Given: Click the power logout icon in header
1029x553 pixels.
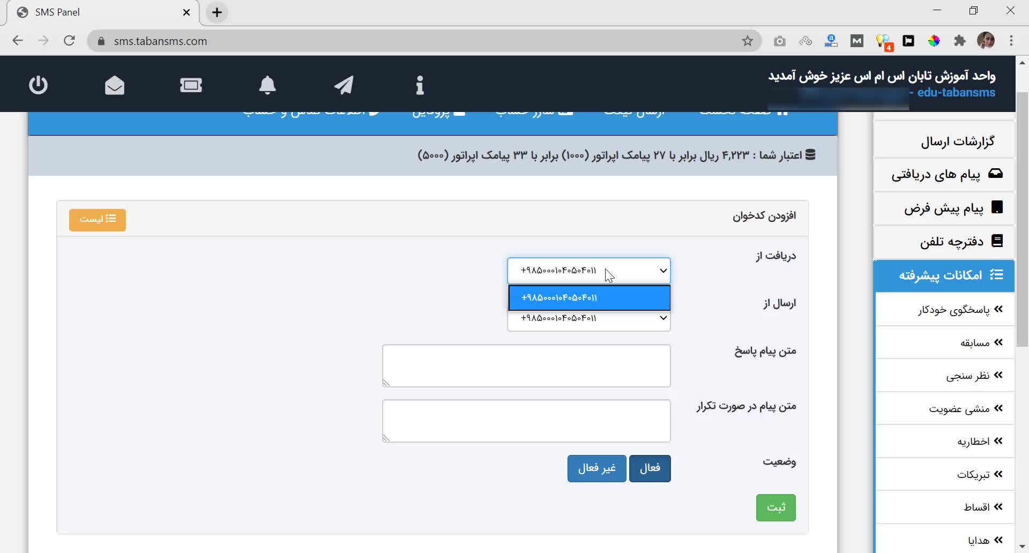Looking at the screenshot, I should tap(38, 85).
